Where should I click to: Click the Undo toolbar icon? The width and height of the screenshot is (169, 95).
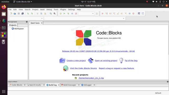[x=28, y=13]
